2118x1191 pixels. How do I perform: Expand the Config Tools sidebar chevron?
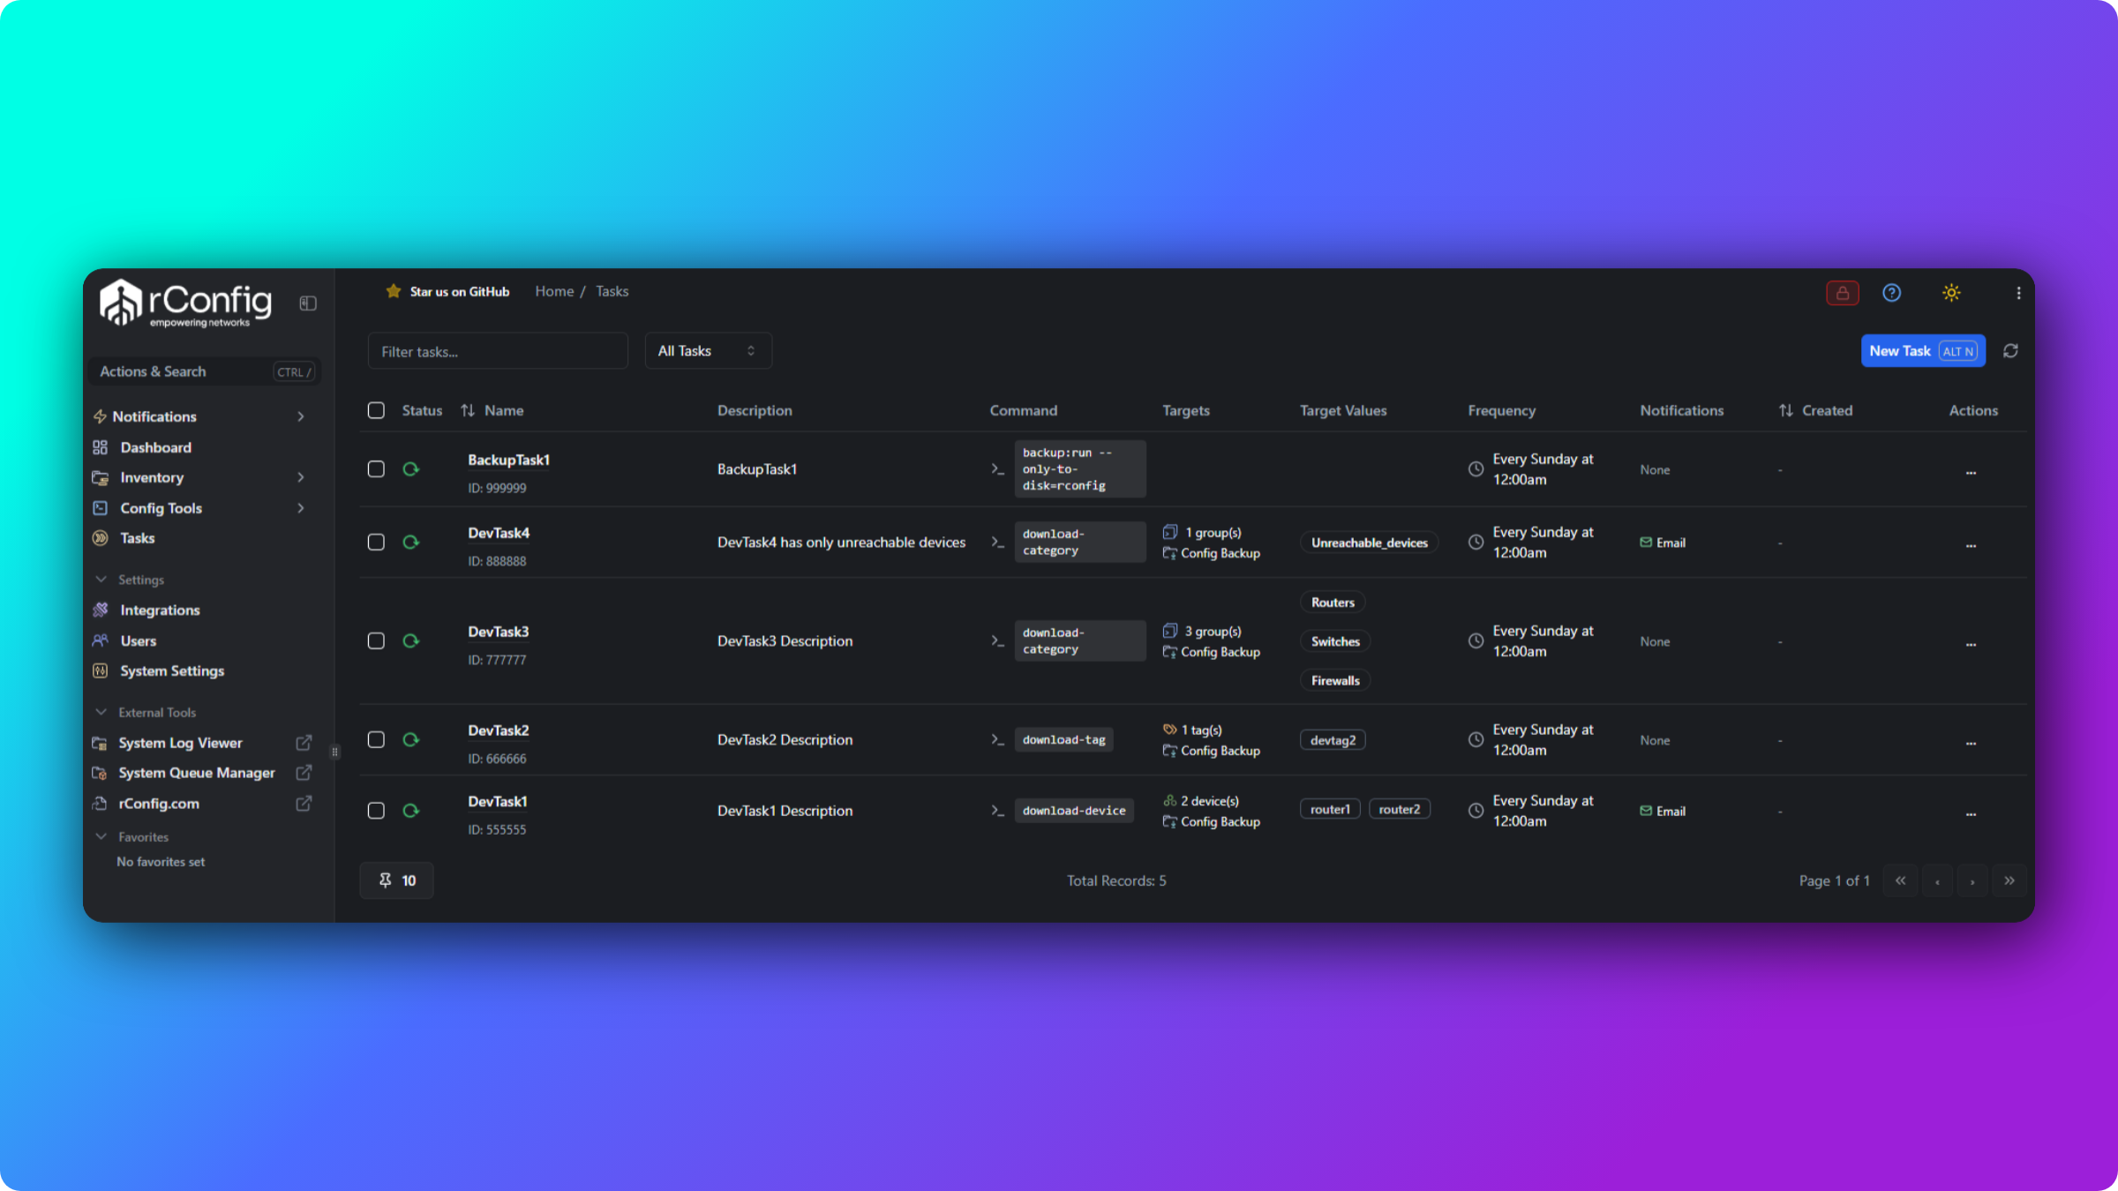[301, 508]
